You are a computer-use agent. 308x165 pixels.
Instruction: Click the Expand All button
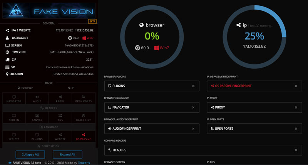[x=68, y=154]
